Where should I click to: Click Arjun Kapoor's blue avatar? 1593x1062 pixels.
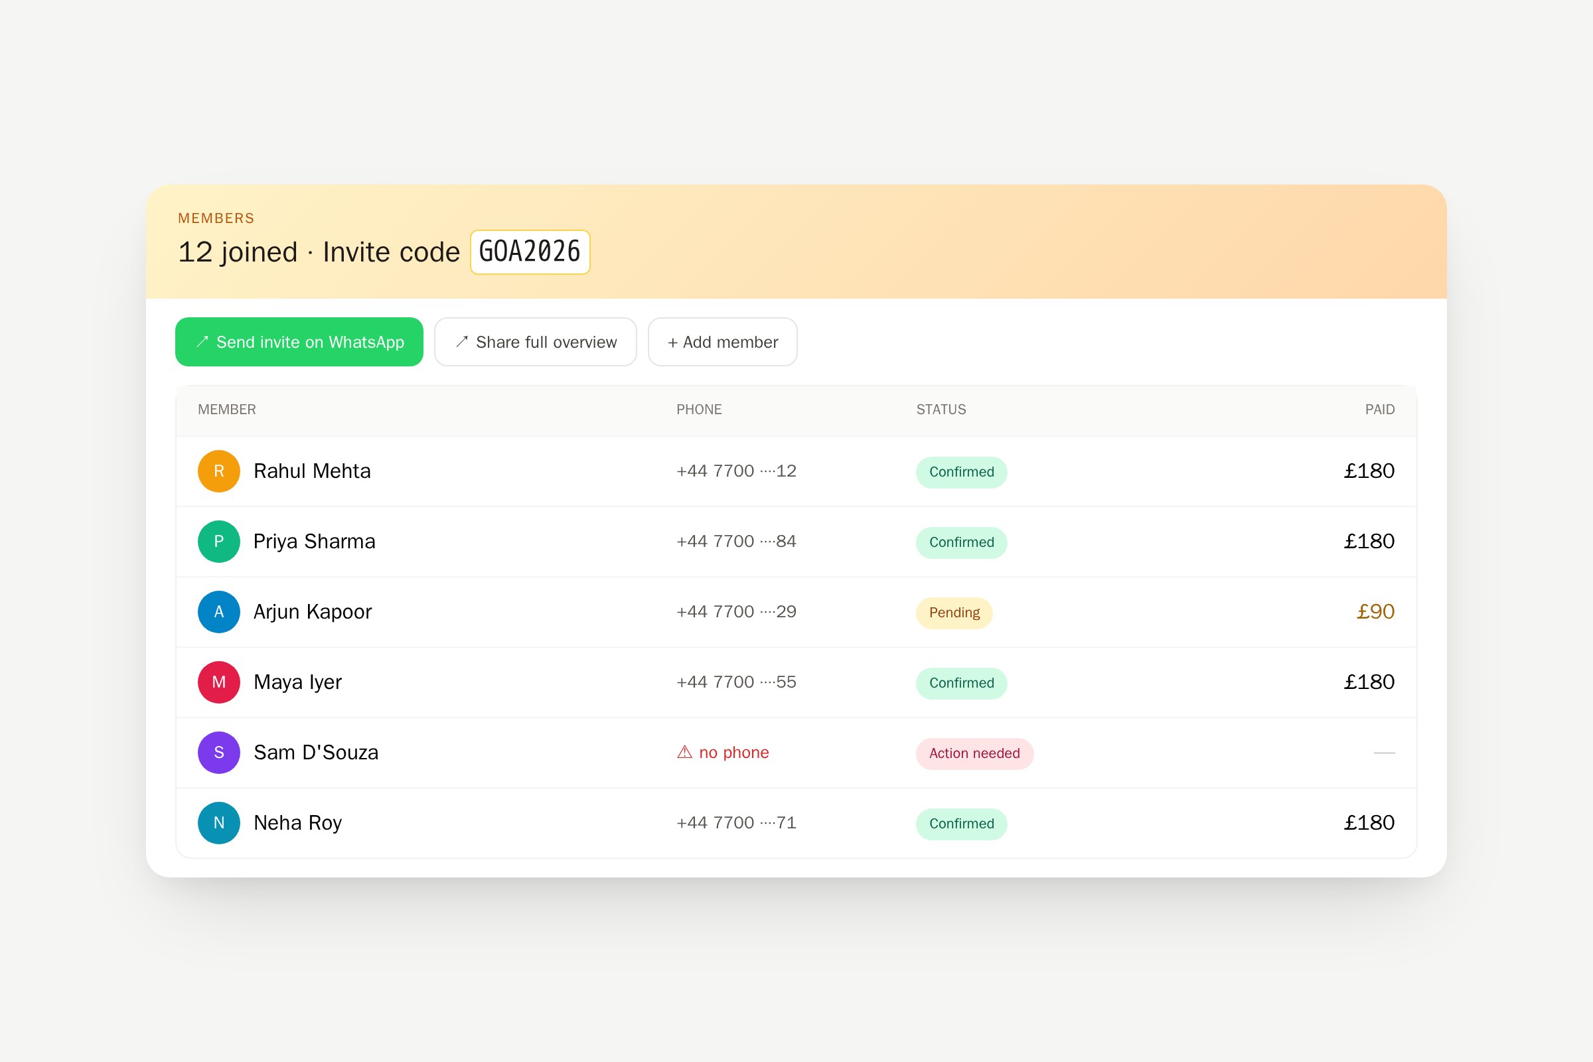coord(219,612)
